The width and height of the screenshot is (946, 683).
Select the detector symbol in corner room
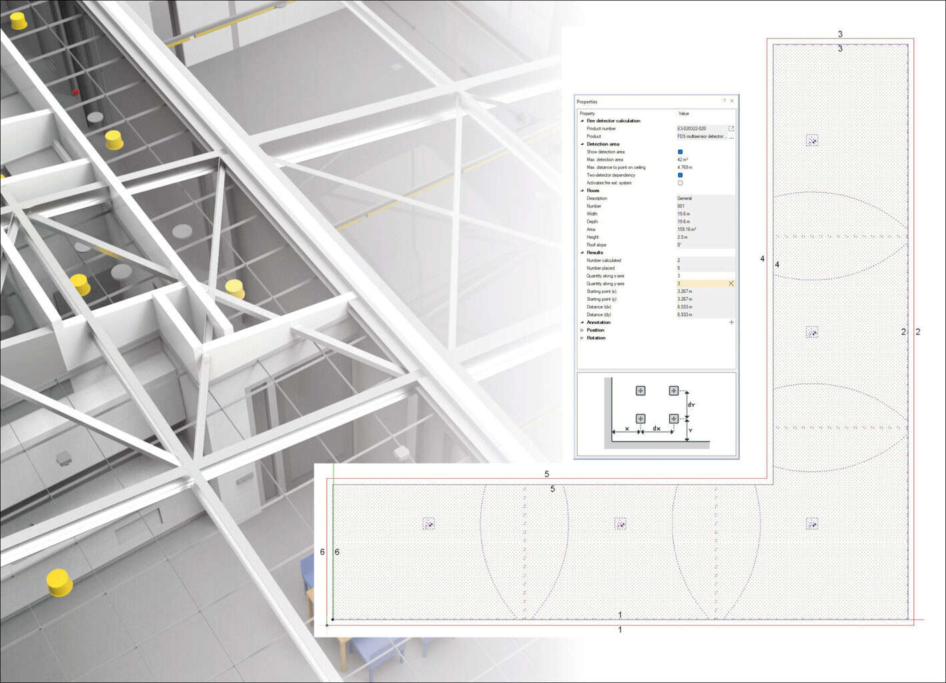pyautogui.click(x=812, y=524)
